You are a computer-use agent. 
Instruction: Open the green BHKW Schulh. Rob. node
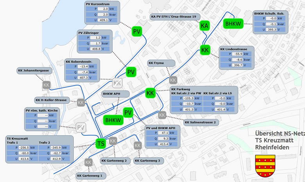tap(233, 24)
